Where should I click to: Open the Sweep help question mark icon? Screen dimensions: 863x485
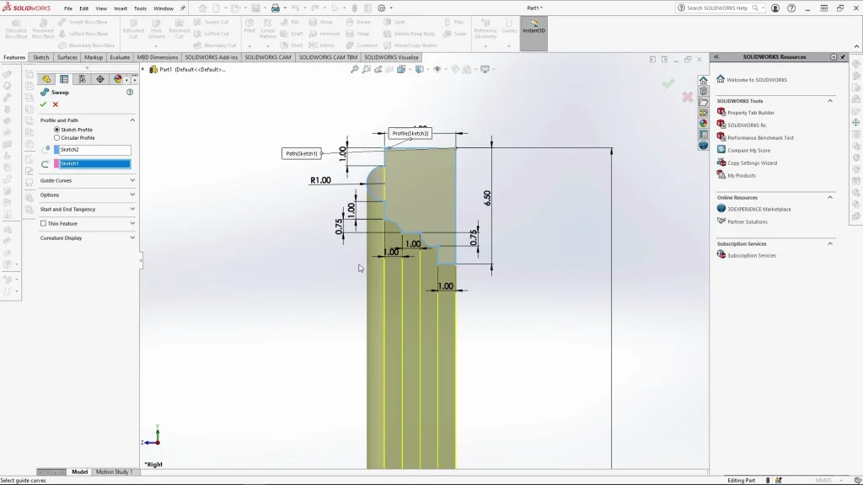pyautogui.click(x=130, y=92)
